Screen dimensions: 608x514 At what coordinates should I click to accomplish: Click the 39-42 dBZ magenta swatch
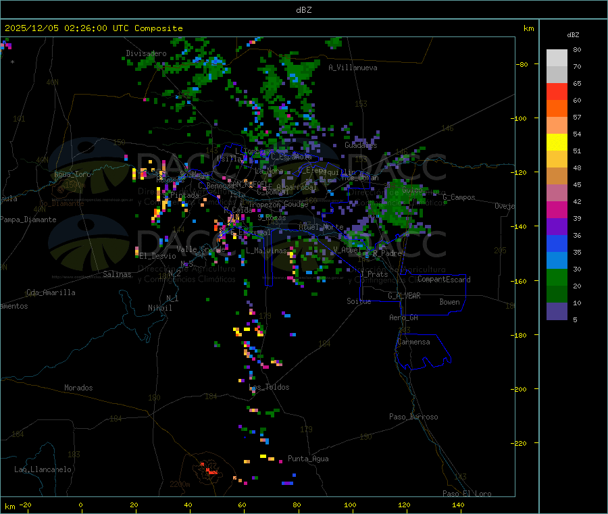tap(557, 209)
